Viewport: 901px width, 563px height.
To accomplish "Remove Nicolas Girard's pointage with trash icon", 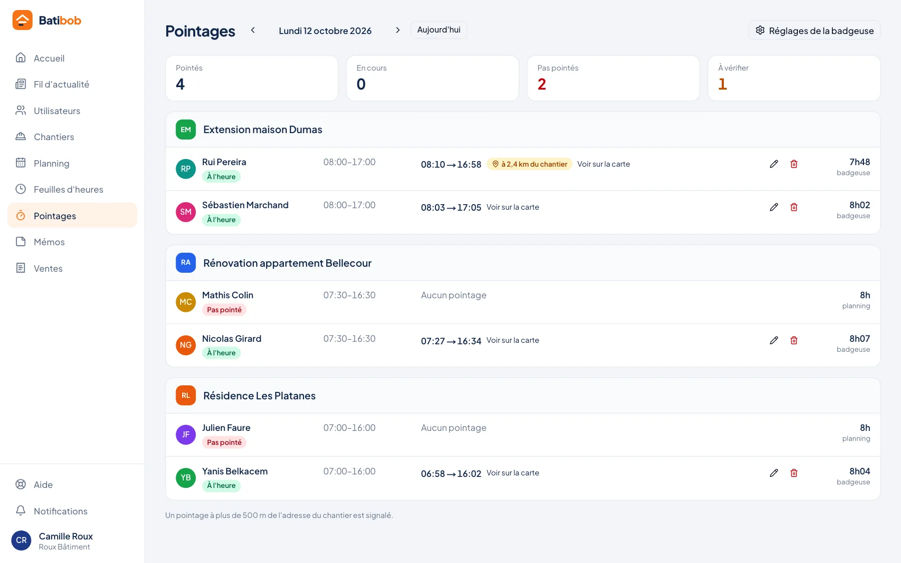I will (x=794, y=340).
